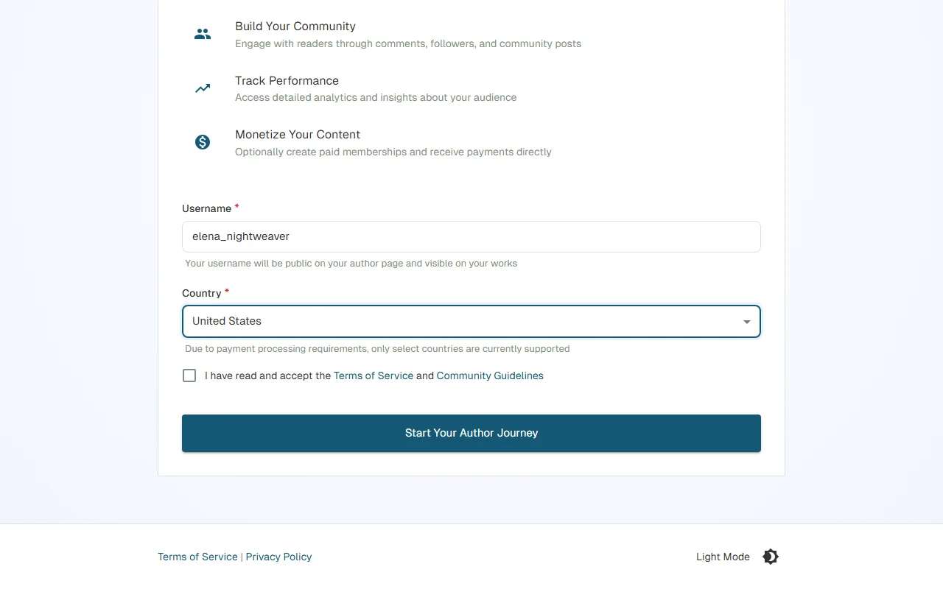Open the Privacy Policy from the footer
The height and width of the screenshot is (589, 943).
278,557
